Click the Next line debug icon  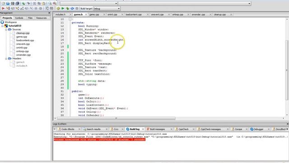(x=13, y=9)
